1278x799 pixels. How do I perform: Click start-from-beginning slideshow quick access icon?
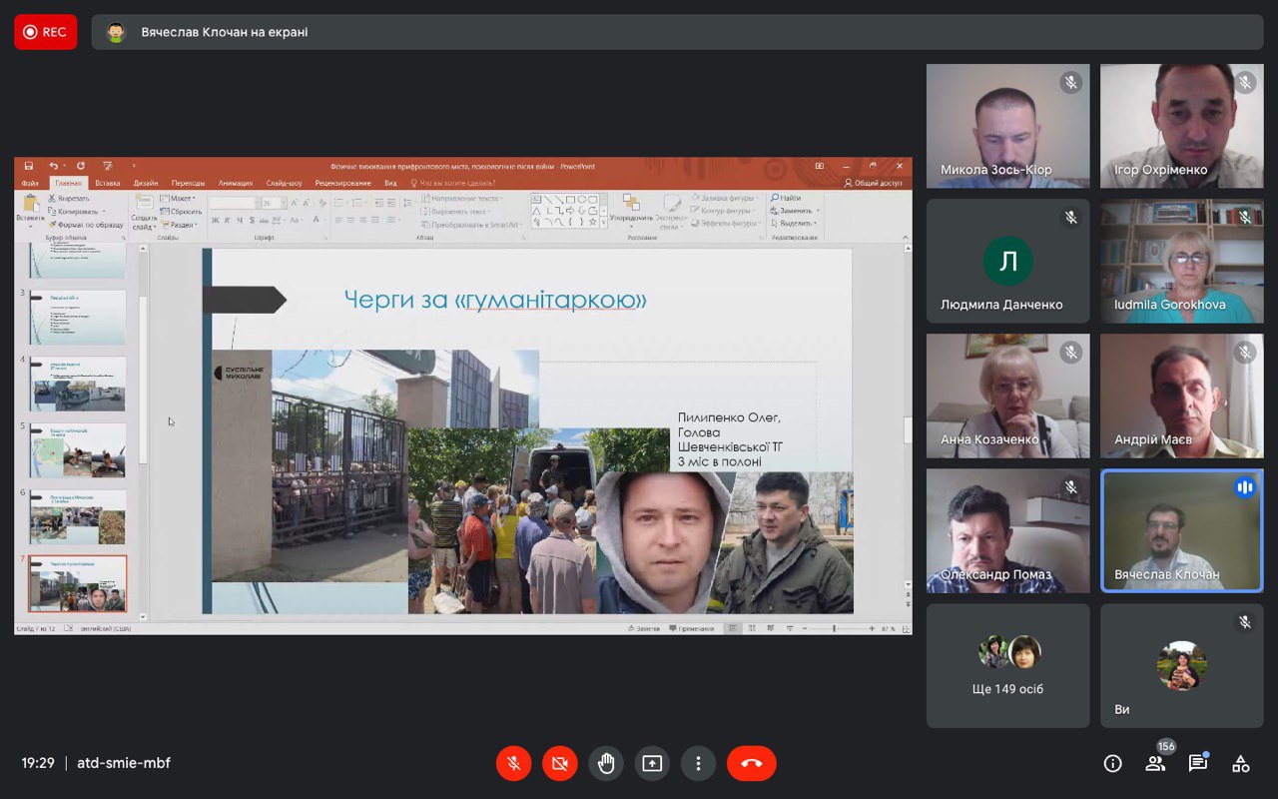tap(107, 166)
